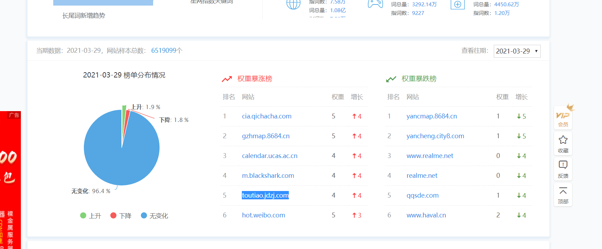Click 增长 header in 权重暴跌榜 table
Image resolution: width=602 pixels, height=249 pixels.
[521, 97]
